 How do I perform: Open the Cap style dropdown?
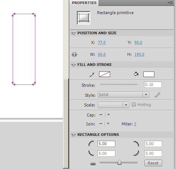tap(105, 115)
